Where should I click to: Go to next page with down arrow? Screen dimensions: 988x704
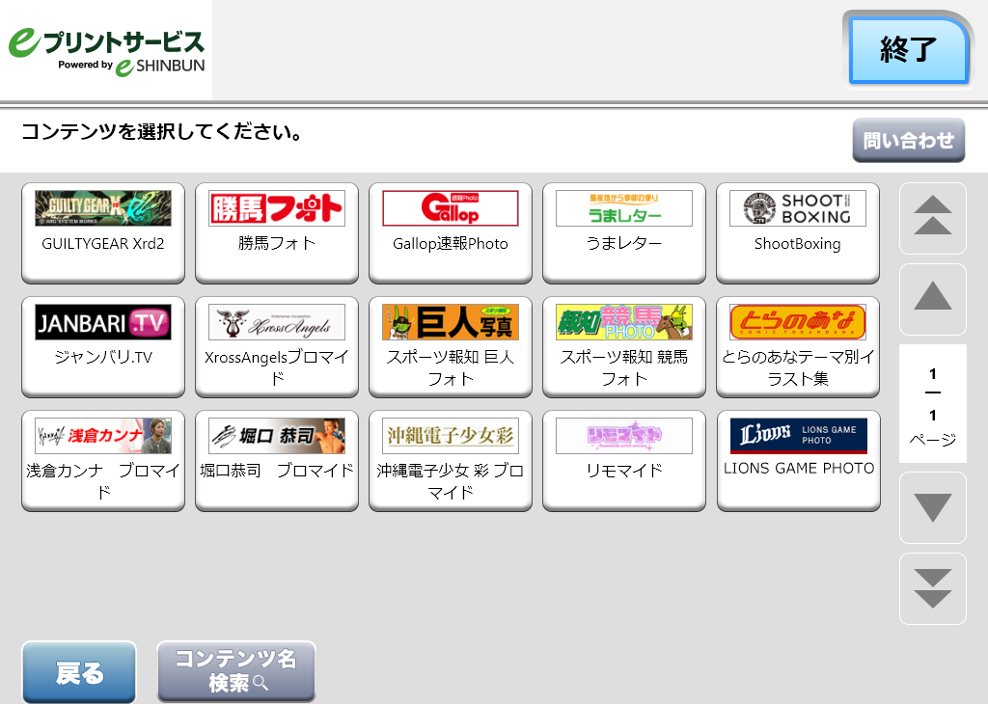point(933,507)
